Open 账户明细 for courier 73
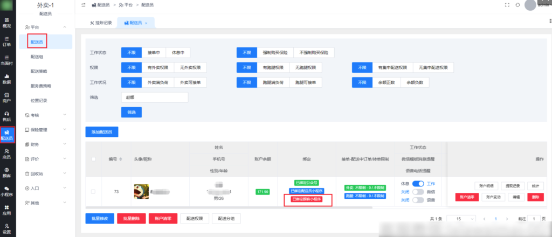Image resolution: width=552 pixels, height=237 pixels. click(486, 186)
